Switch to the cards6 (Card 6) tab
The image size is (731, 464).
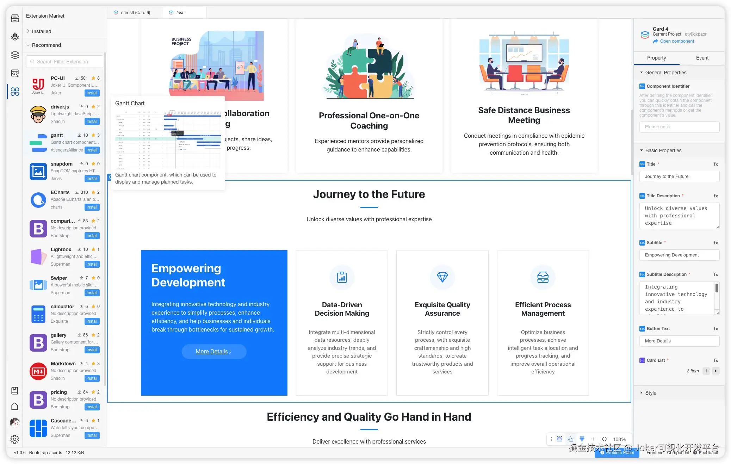[x=135, y=13]
